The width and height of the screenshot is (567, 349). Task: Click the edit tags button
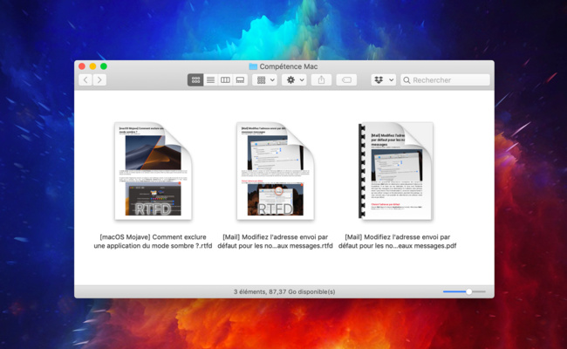345,79
